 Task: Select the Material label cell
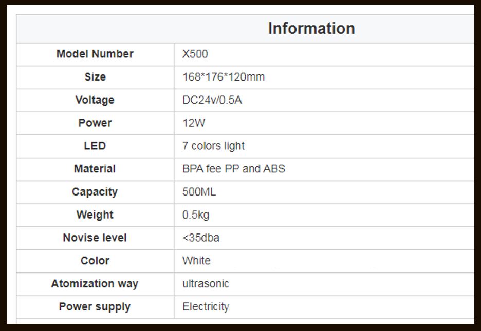(x=95, y=169)
